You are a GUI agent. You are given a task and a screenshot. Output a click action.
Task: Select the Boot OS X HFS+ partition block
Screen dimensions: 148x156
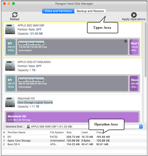tap(134, 47)
